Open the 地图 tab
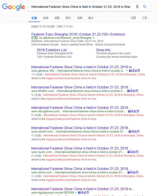 pyautogui.click(x=57, y=18)
